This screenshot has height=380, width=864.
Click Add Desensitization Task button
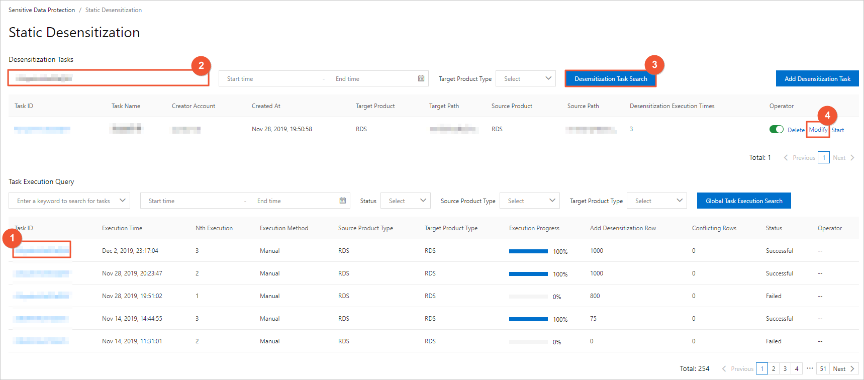pyautogui.click(x=817, y=79)
